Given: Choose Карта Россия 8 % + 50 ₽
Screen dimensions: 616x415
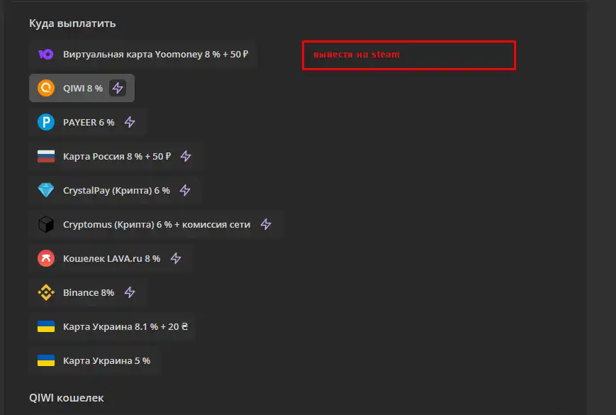Looking at the screenshot, I should click(116, 156).
